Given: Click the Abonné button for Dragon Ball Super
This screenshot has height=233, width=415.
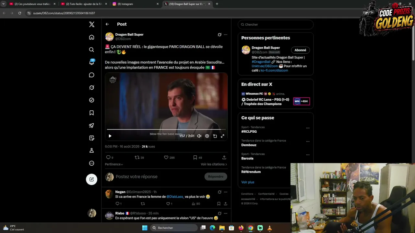Looking at the screenshot, I should (x=300, y=50).
